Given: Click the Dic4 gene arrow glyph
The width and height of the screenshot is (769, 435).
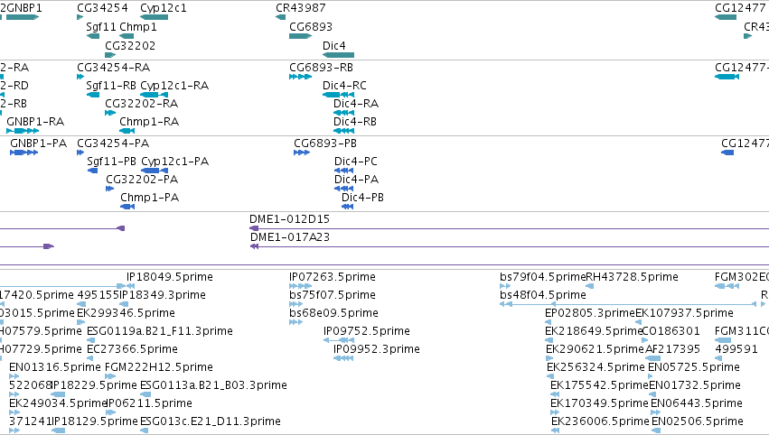Looking at the screenshot, I should click(338, 55).
